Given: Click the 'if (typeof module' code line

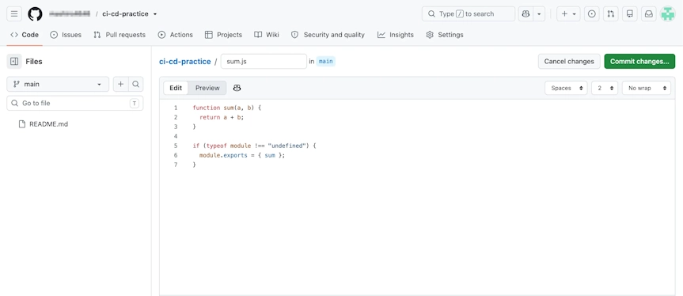Looking at the screenshot, I should 254,146.
